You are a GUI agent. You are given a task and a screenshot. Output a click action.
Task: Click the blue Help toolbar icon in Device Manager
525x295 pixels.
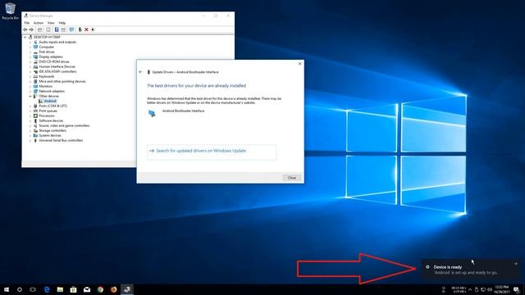(x=57, y=29)
